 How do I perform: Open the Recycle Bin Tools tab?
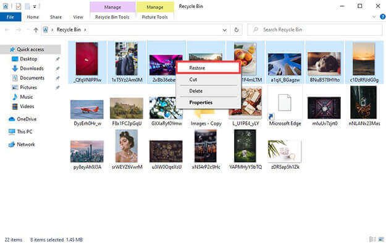pos(112,17)
